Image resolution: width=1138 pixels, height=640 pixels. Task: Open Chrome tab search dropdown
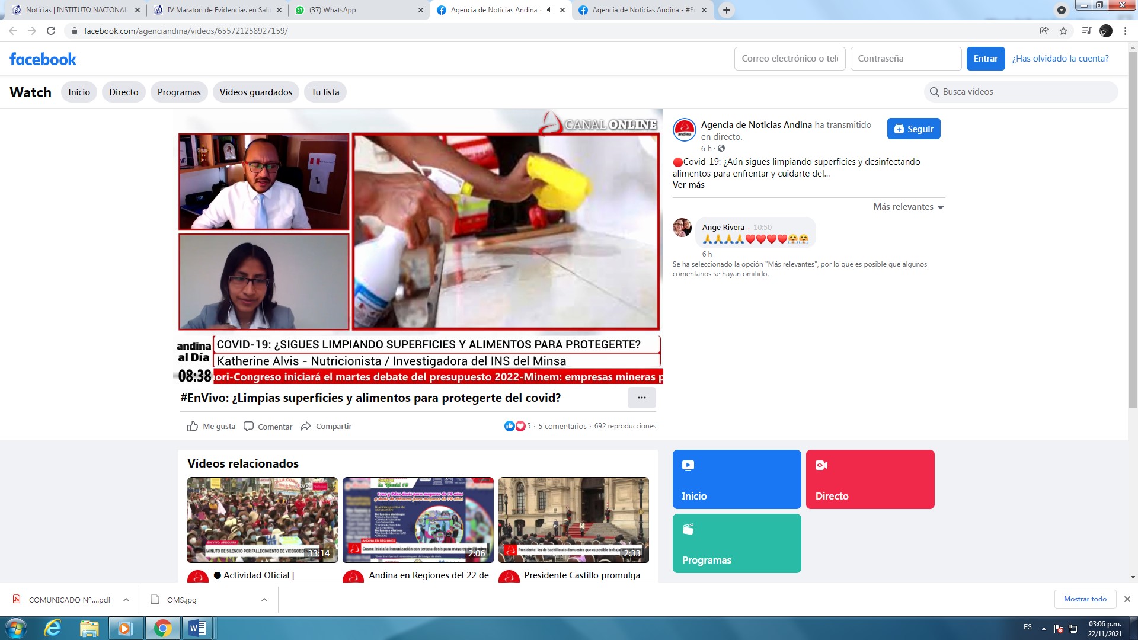(x=1062, y=10)
